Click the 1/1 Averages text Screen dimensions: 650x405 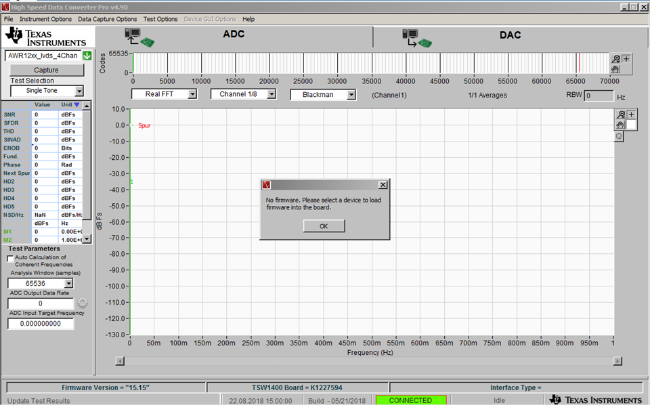pyautogui.click(x=487, y=95)
